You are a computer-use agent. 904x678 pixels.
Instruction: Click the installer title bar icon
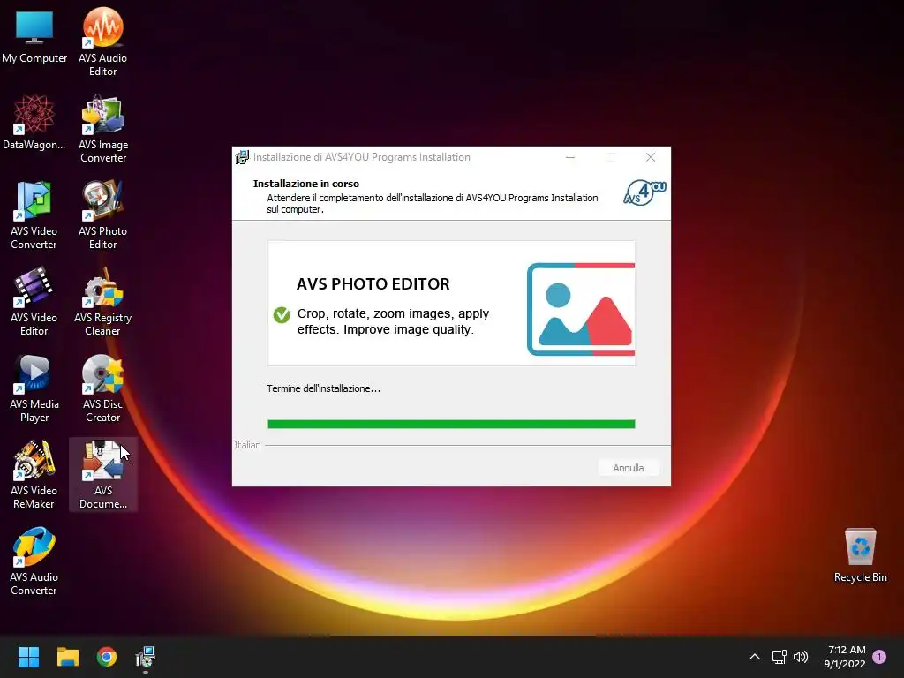pyautogui.click(x=242, y=157)
